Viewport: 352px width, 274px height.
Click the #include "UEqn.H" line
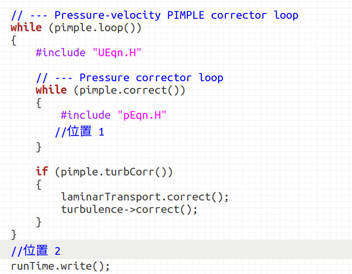[89, 53]
